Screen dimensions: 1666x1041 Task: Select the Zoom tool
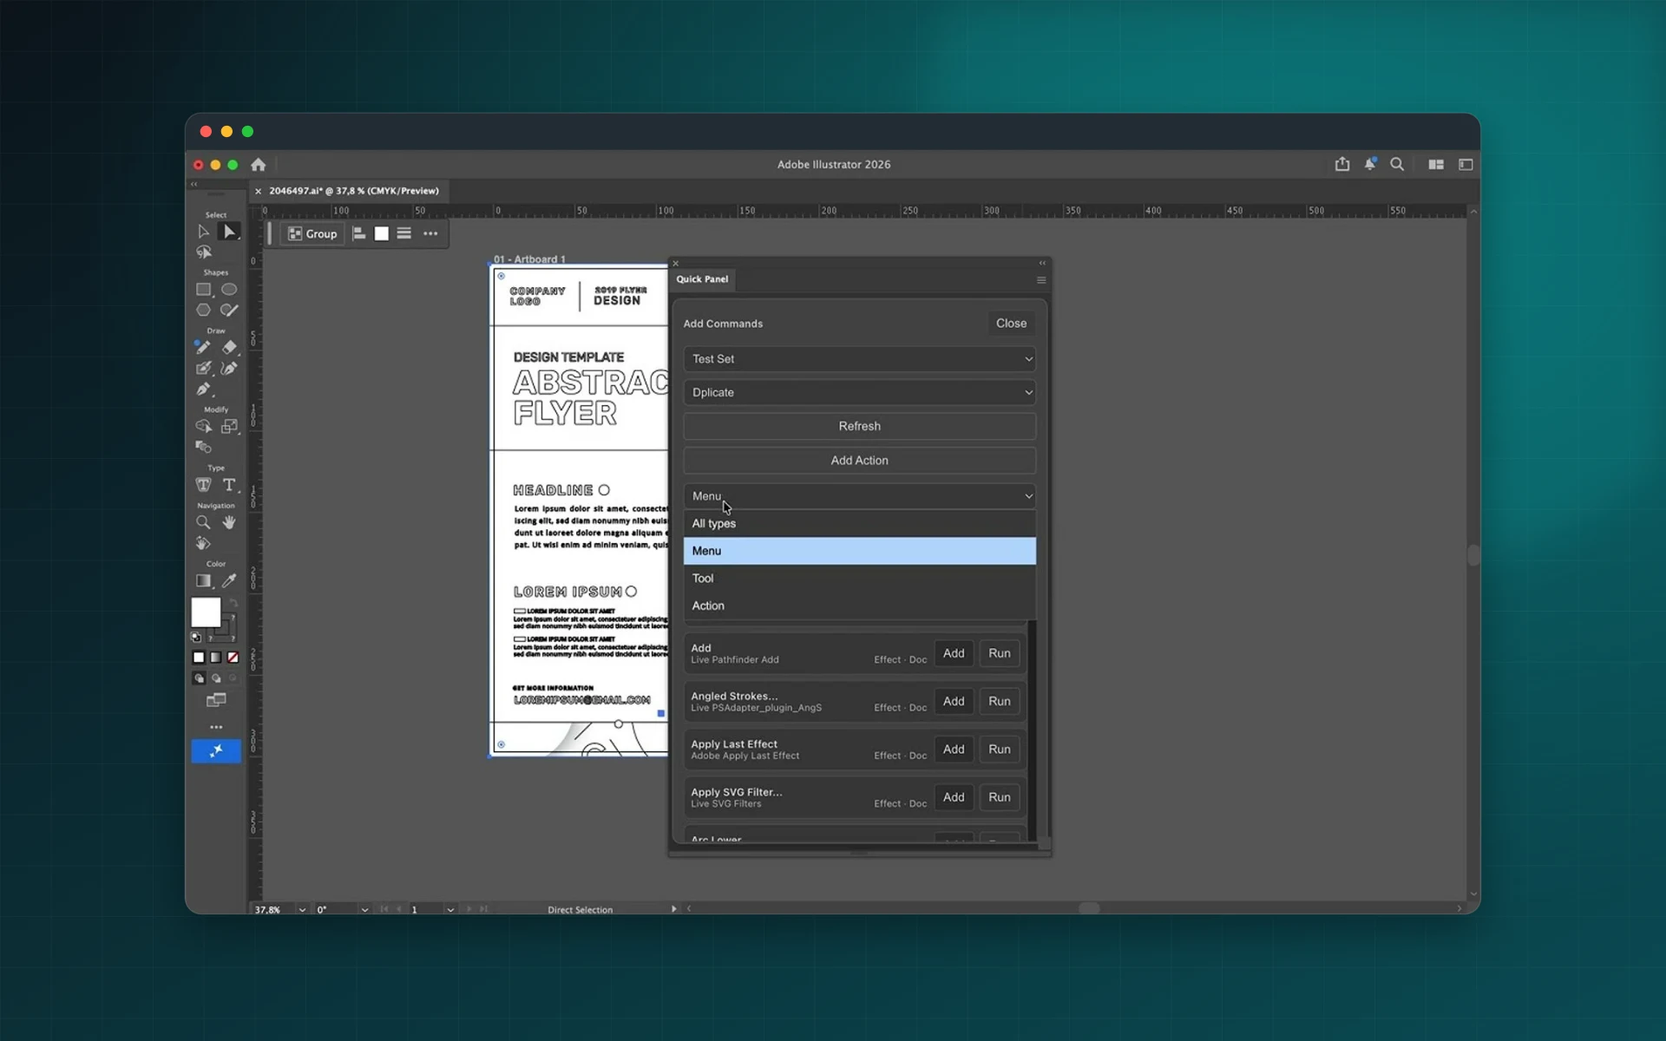click(203, 522)
